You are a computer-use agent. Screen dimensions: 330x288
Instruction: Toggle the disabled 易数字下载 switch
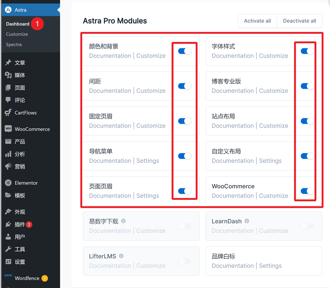pos(185,226)
